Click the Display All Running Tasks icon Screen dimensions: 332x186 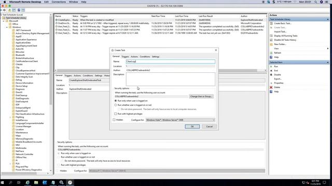(x=271, y=36)
